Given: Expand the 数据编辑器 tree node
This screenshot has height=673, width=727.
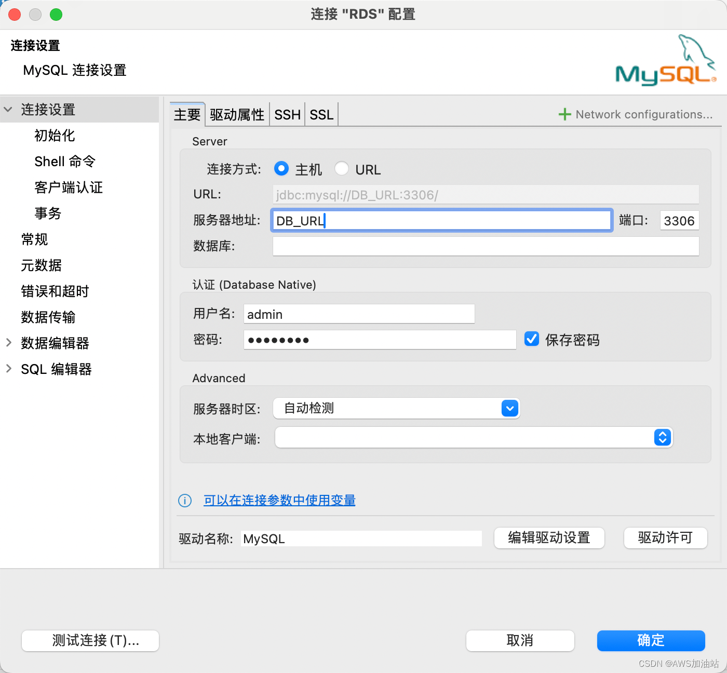Looking at the screenshot, I should 9,342.
